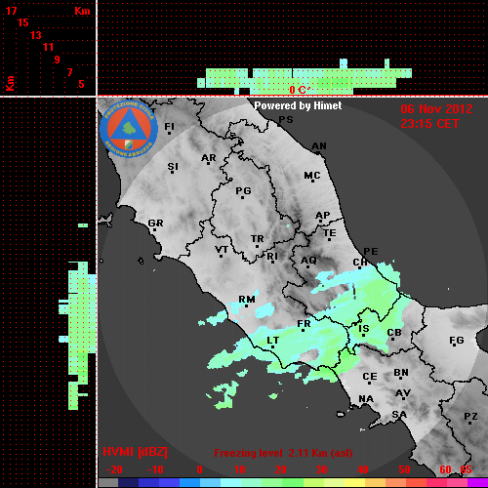Click the -10 value on dBZ legend

[155, 469]
